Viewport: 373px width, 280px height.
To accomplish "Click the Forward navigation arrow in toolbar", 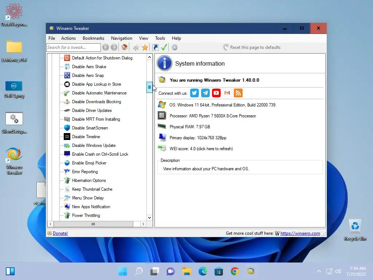I will [114, 47].
